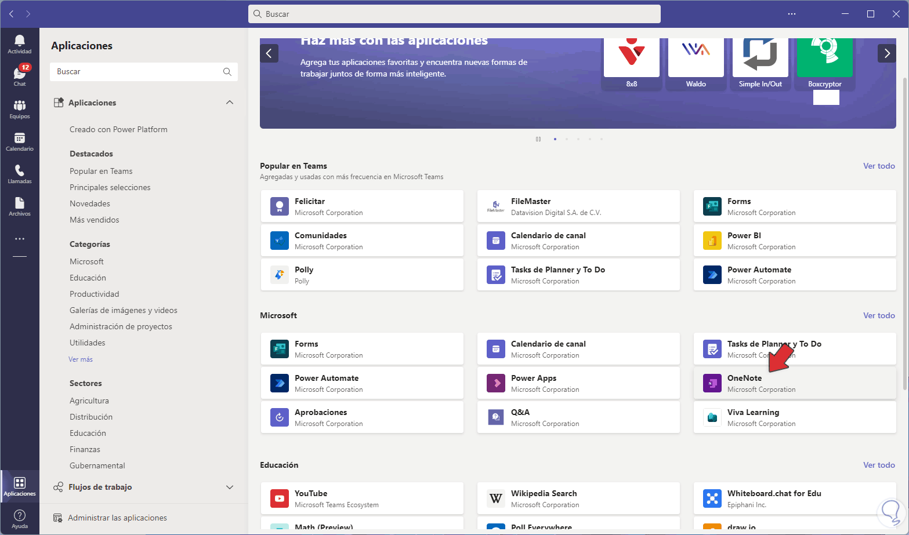This screenshot has height=535, width=909.
Task: Open the Boxcryptor app tile
Action: coord(825,64)
